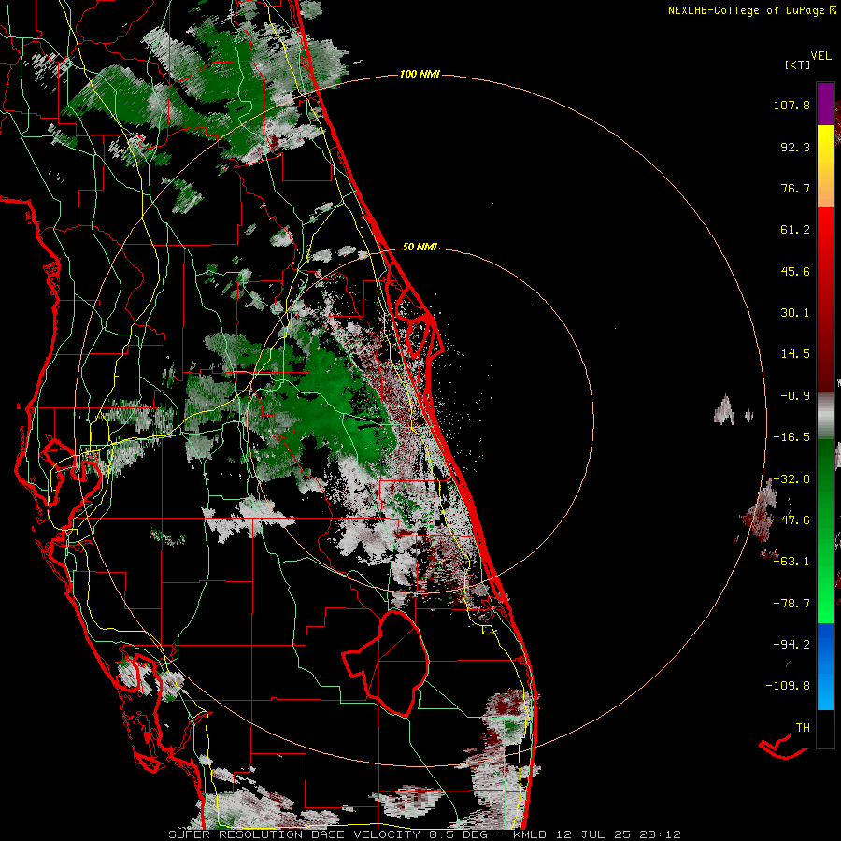Click the VEL legend title

click(821, 56)
